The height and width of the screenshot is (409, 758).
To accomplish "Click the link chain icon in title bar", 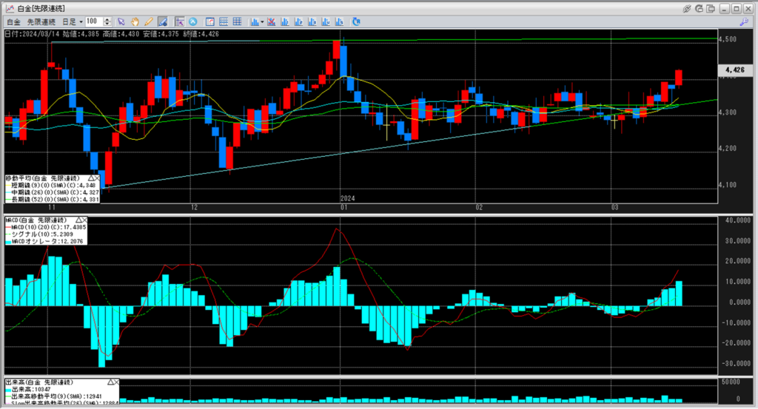I will [x=686, y=9].
